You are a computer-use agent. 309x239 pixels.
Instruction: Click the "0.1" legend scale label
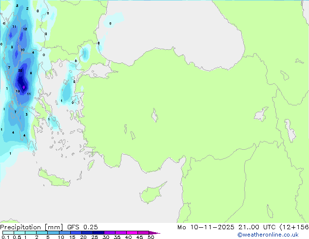click(x=5, y=237)
